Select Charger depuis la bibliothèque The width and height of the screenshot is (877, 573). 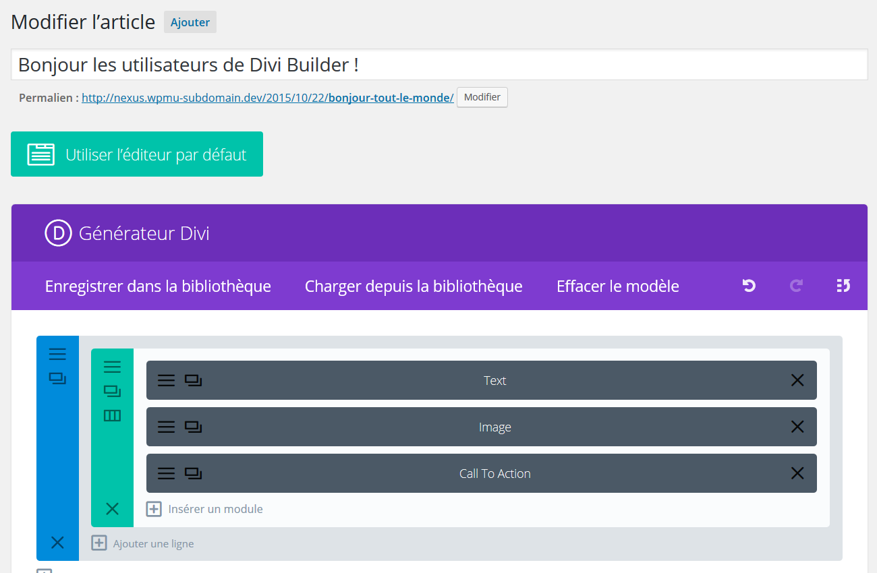coord(414,286)
